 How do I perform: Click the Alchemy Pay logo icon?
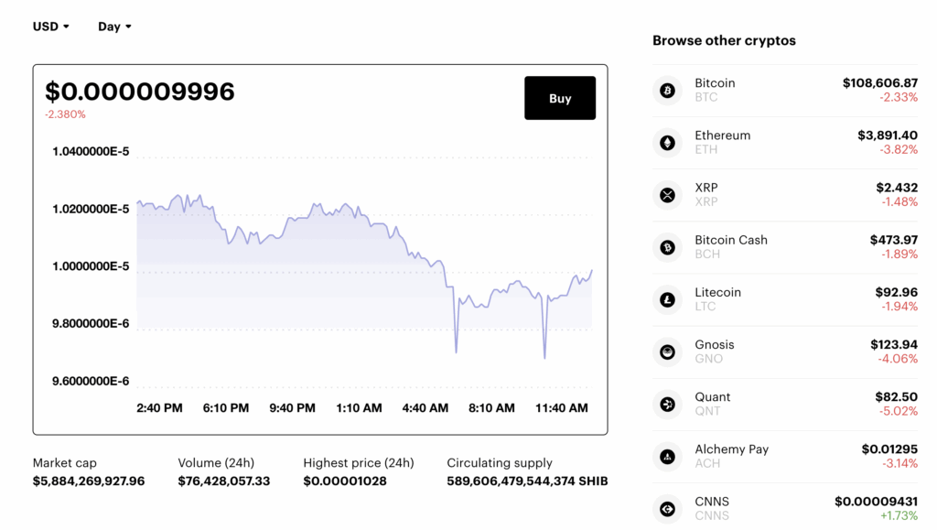[x=667, y=456]
